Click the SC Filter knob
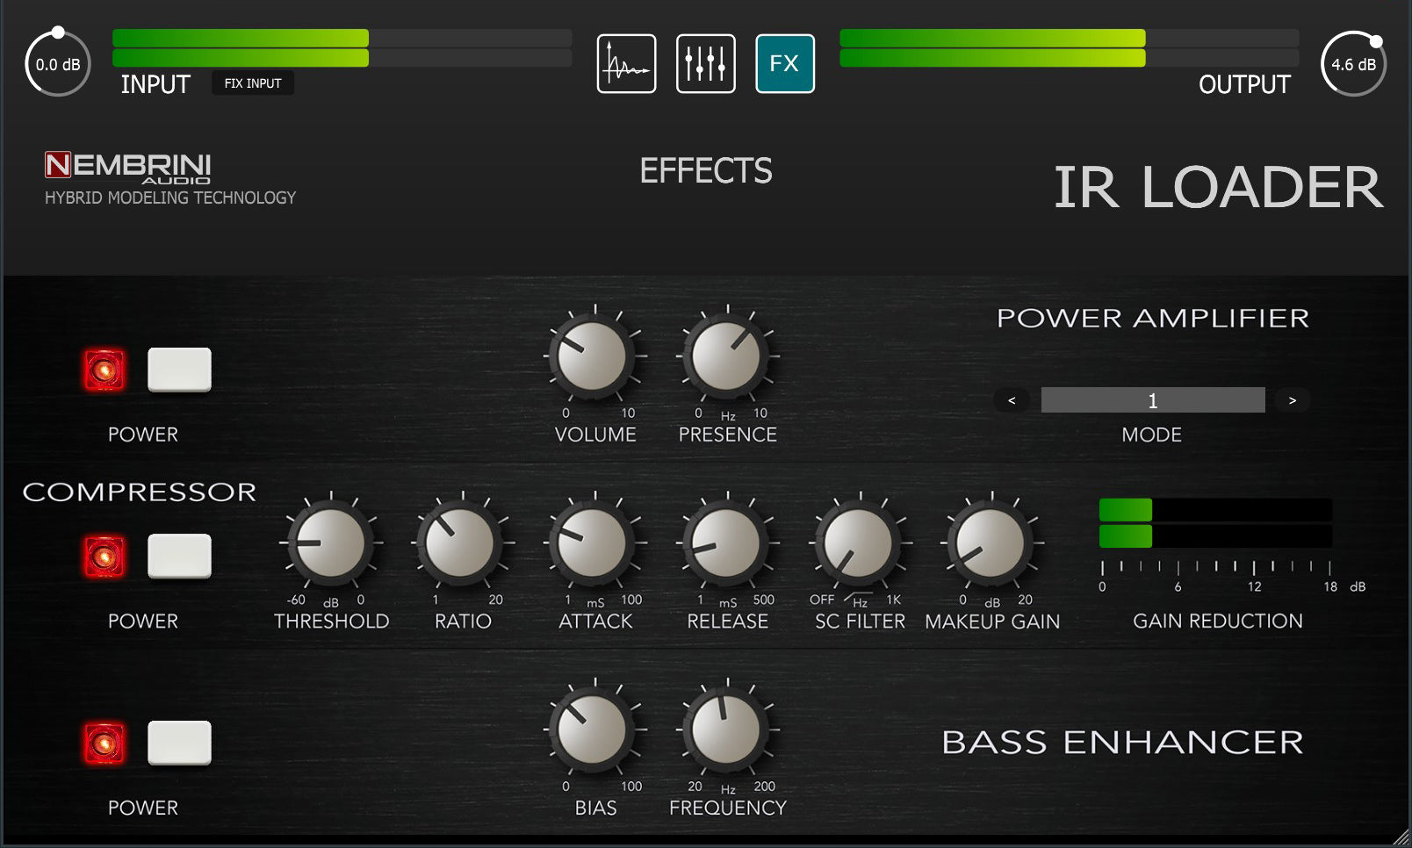1412x848 pixels. coord(859,543)
